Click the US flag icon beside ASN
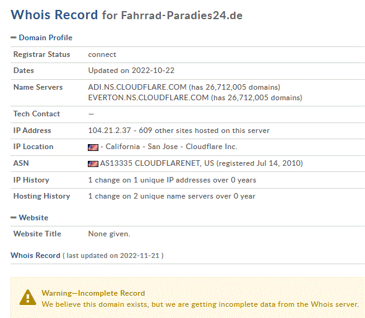This screenshot has width=365, height=318. pos(93,164)
